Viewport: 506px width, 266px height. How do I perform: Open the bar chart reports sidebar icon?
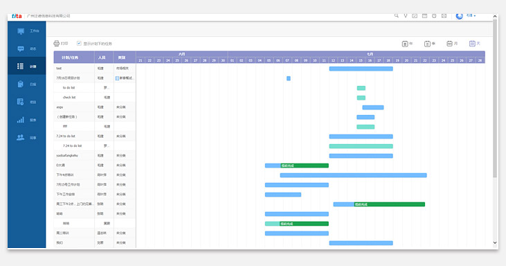point(20,120)
